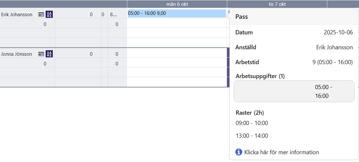Viewport: 359px width, 162px height.
Task: Click the truncated '8....' value in Erik's row
Action: point(114,15)
